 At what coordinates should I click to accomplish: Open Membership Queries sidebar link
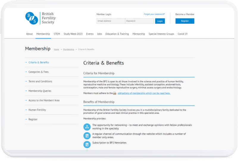click(40, 91)
